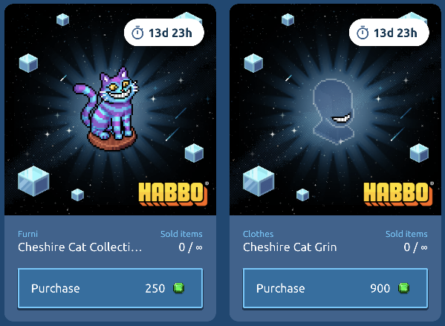Click Sold items counter on Furni card
The width and height of the screenshot is (445, 326).
point(181,241)
